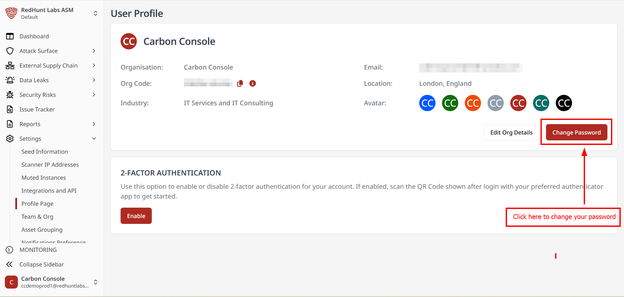The width and height of the screenshot is (624, 297).
Task: Choose the teal CC avatar
Action: pos(541,103)
